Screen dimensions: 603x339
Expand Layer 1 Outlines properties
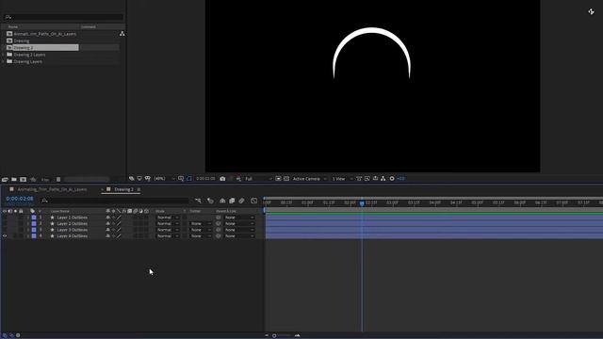point(27,218)
